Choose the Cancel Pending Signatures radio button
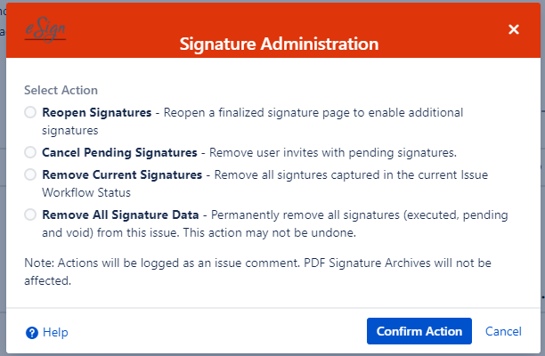 31,152
